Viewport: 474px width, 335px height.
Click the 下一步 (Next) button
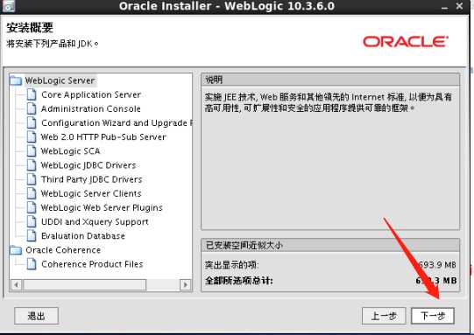pos(433,316)
